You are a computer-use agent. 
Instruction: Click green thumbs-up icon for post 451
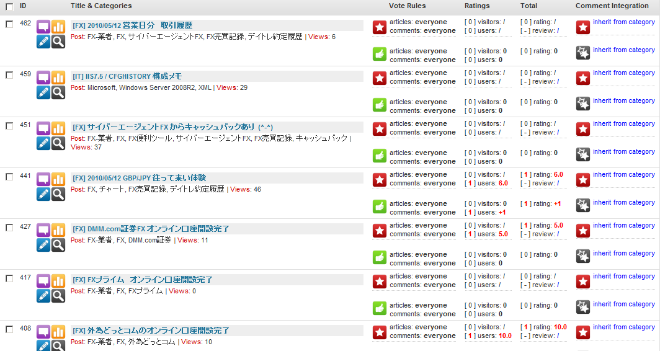(x=380, y=155)
